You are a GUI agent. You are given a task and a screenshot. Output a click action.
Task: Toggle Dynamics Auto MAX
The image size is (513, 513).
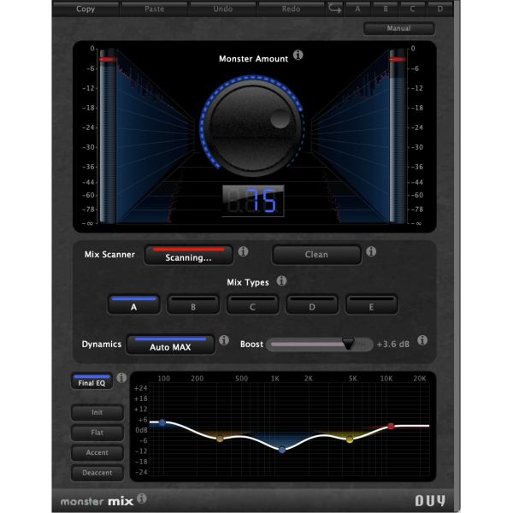tap(170, 345)
